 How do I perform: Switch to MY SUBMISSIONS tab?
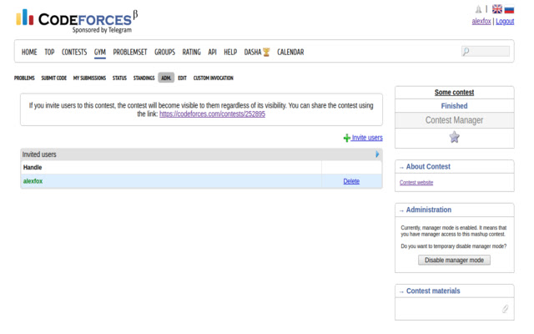coord(89,78)
